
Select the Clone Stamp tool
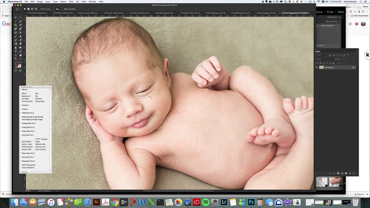point(20,36)
